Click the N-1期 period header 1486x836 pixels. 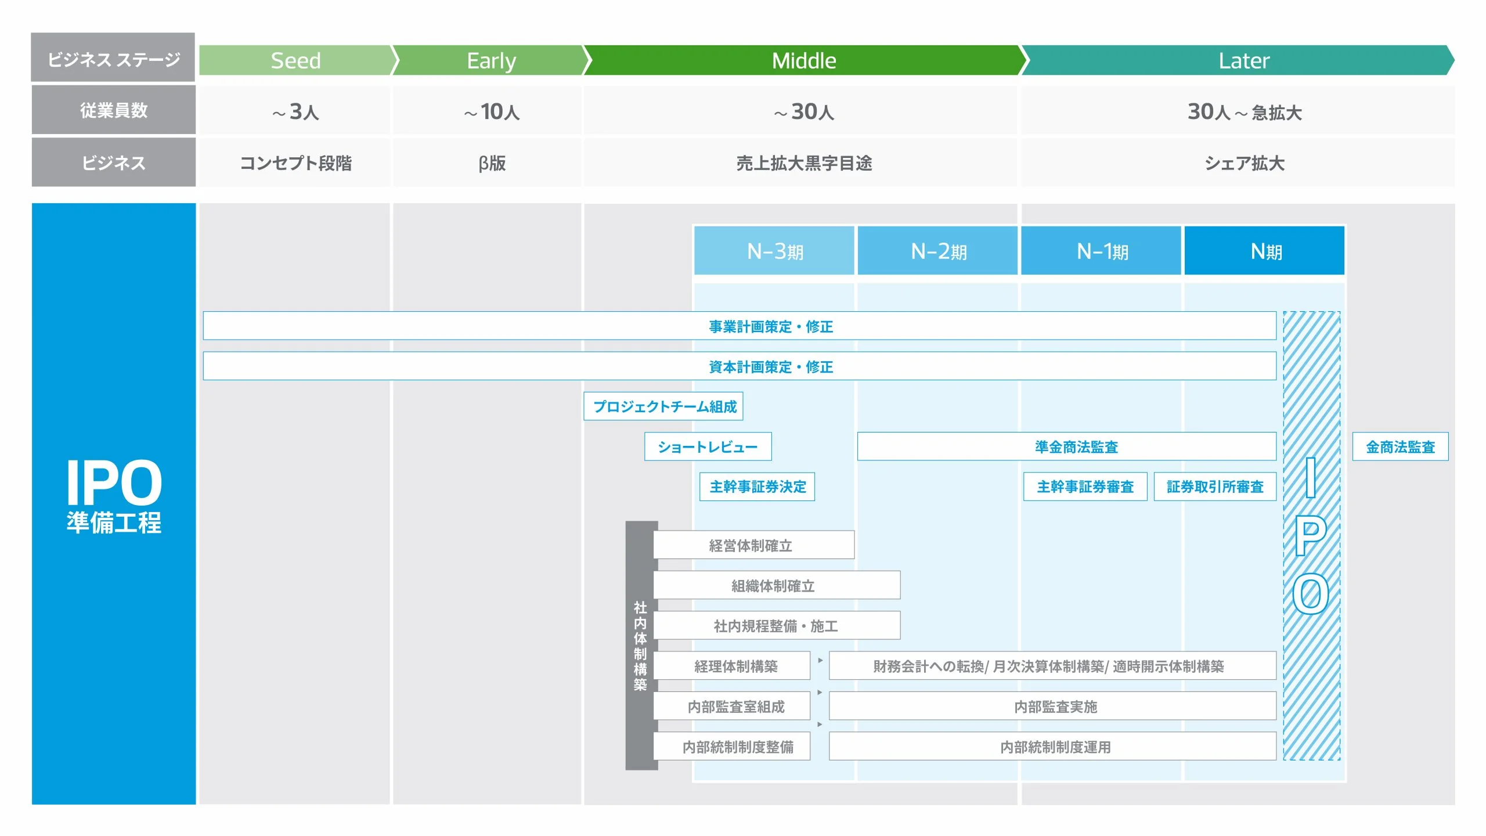1102,251
